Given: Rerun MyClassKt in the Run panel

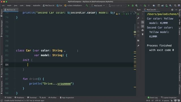Looking at the screenshot, I should tap(138, 14).
